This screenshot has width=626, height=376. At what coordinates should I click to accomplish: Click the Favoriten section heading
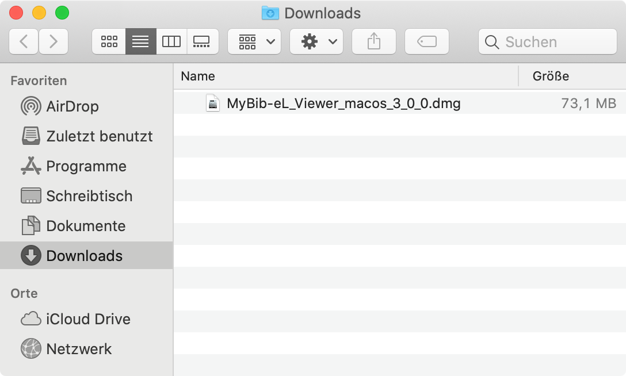39,80
